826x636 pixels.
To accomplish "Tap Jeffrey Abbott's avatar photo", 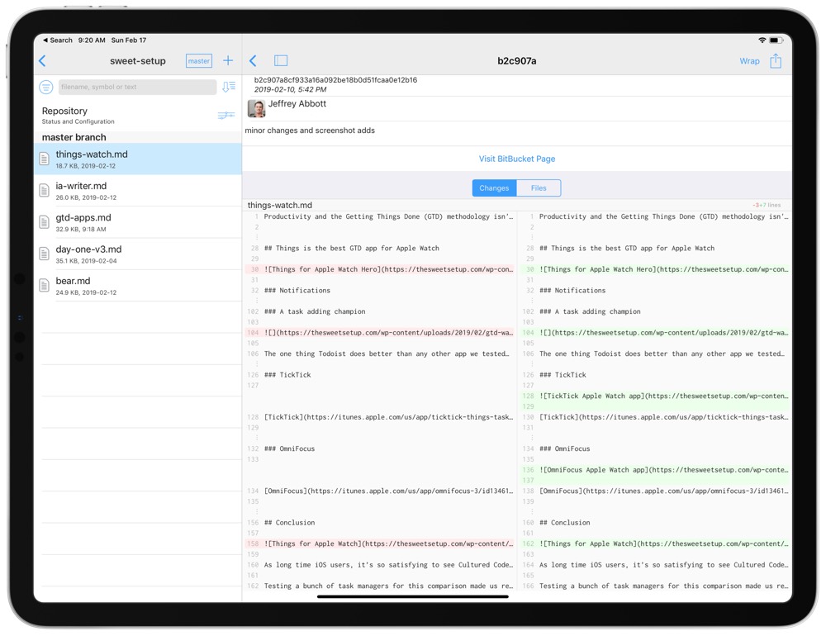I will click(257, 108).
